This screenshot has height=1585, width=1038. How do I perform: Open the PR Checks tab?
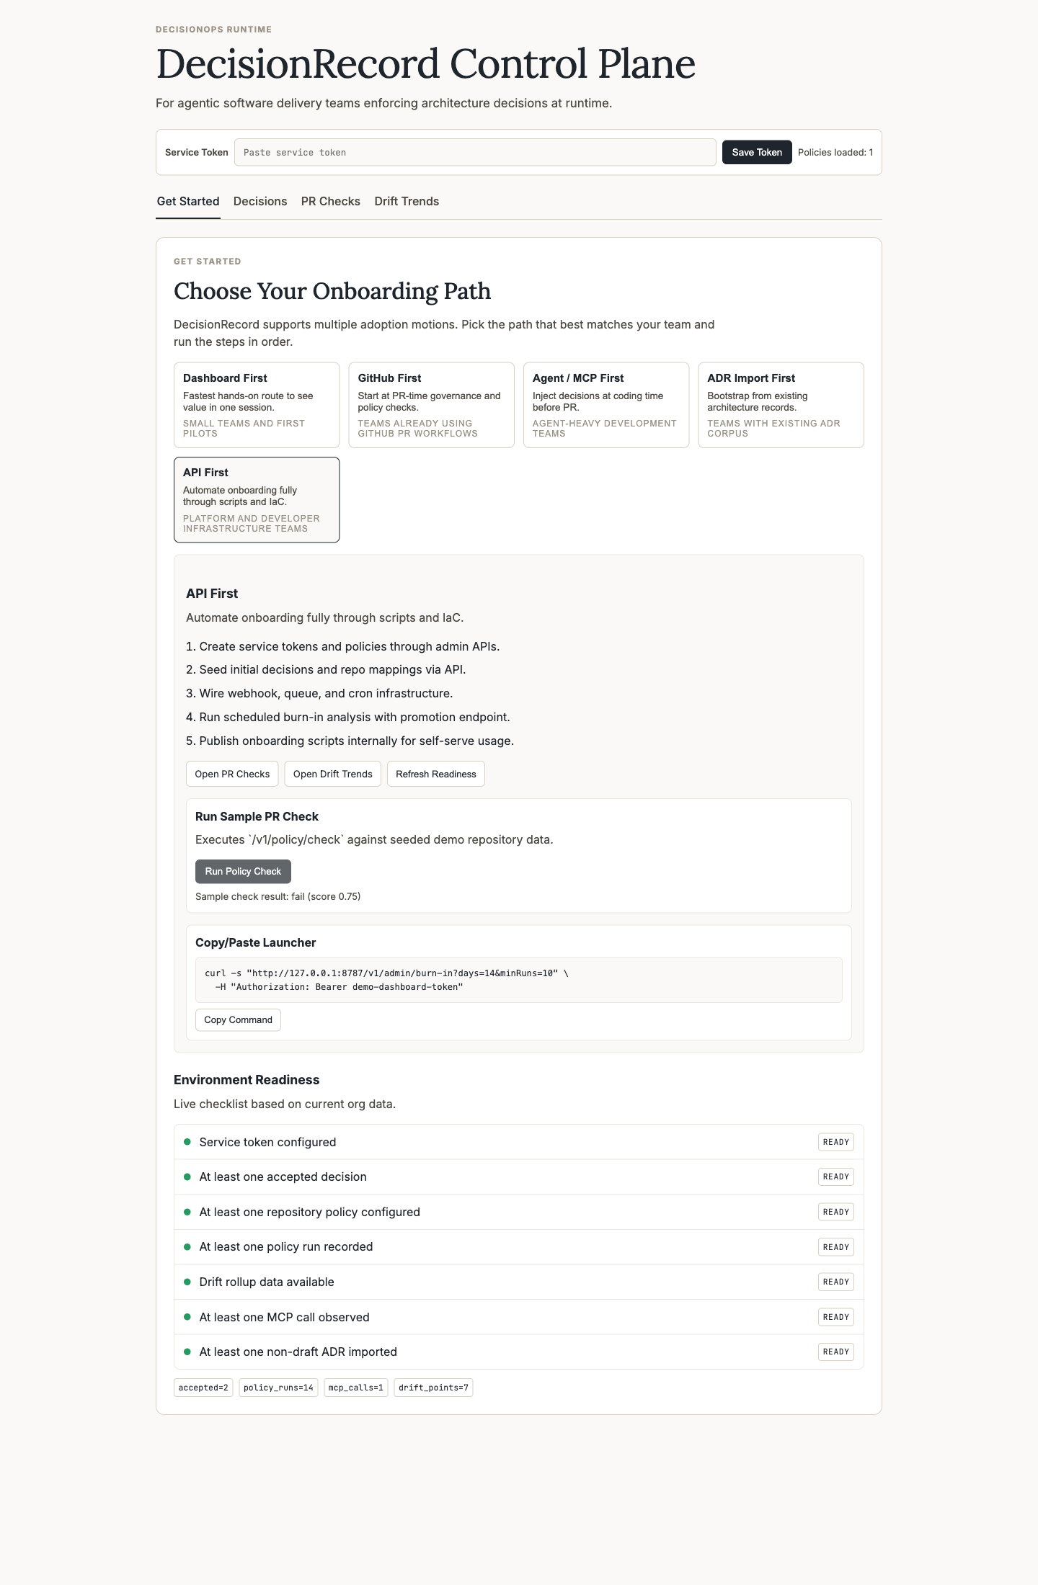(x=331, y=202)
